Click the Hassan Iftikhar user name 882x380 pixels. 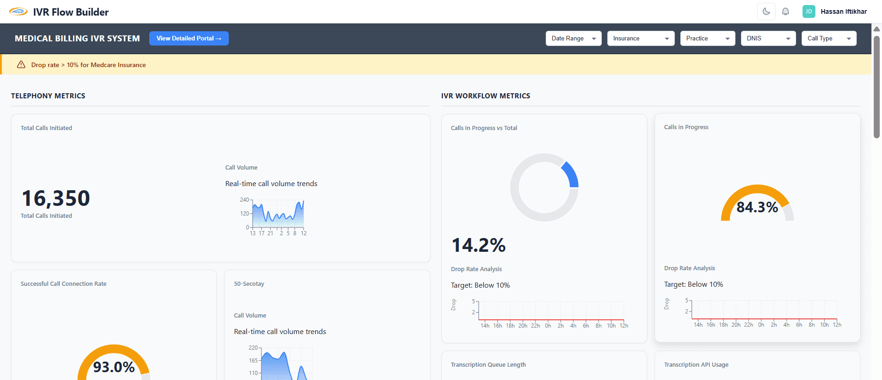[x=843, y=11]
